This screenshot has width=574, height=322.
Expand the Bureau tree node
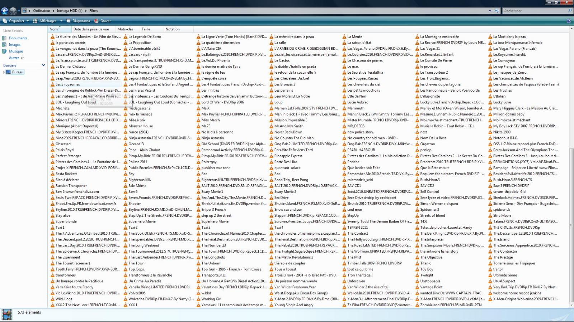4,72
